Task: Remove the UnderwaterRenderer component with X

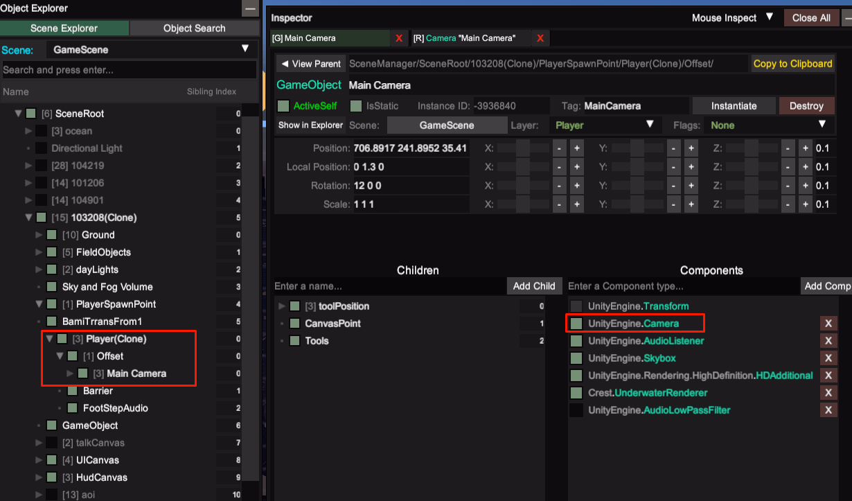Action: (x=828, y=393)
